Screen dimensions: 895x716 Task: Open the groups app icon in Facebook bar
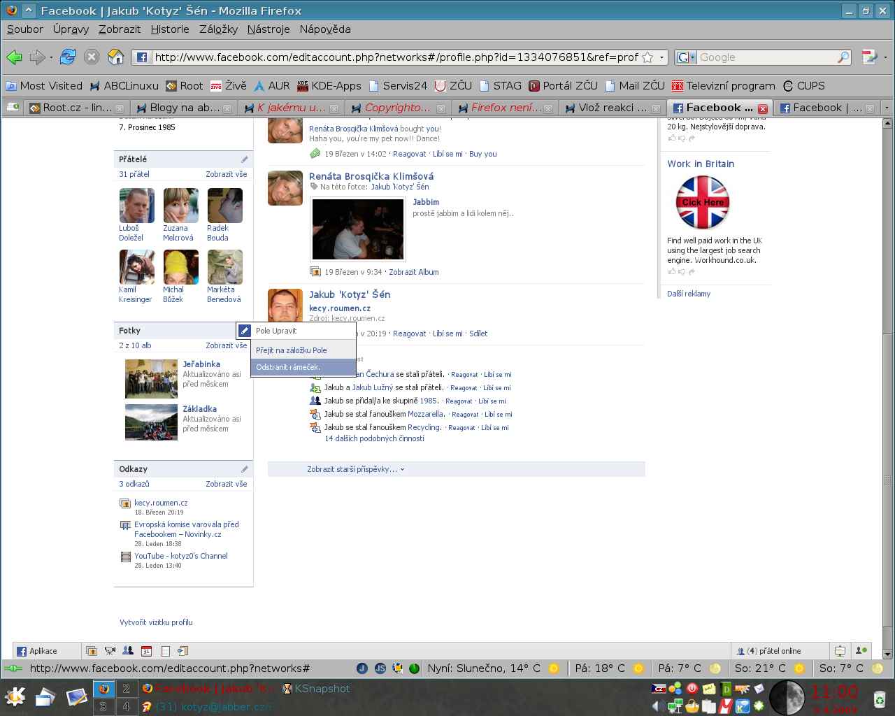tap(128, 651)
